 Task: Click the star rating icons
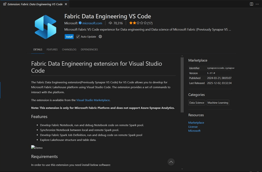point(138,23)
